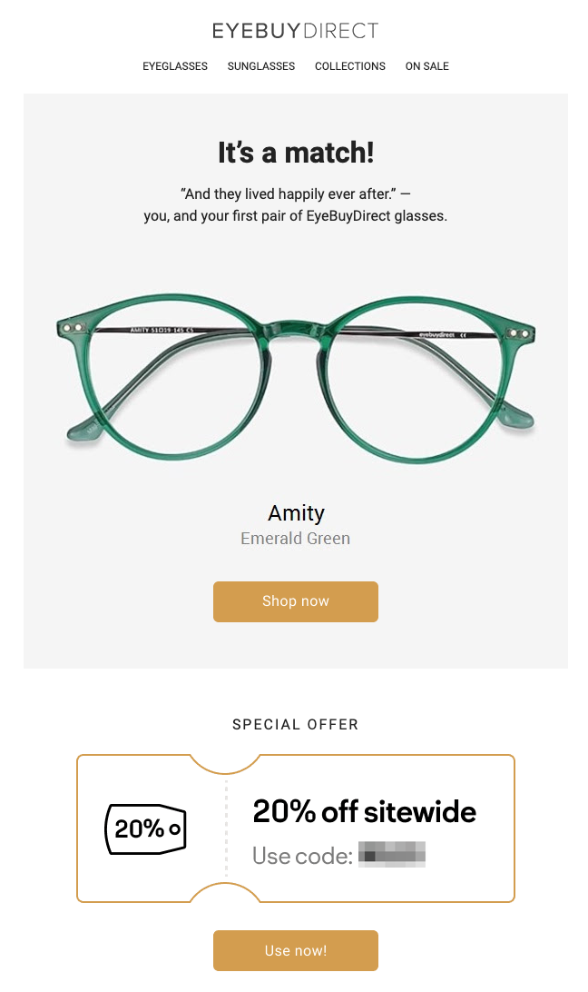Click the Use code label
This screenshot has height=992, width=588.
coord(302,854)
